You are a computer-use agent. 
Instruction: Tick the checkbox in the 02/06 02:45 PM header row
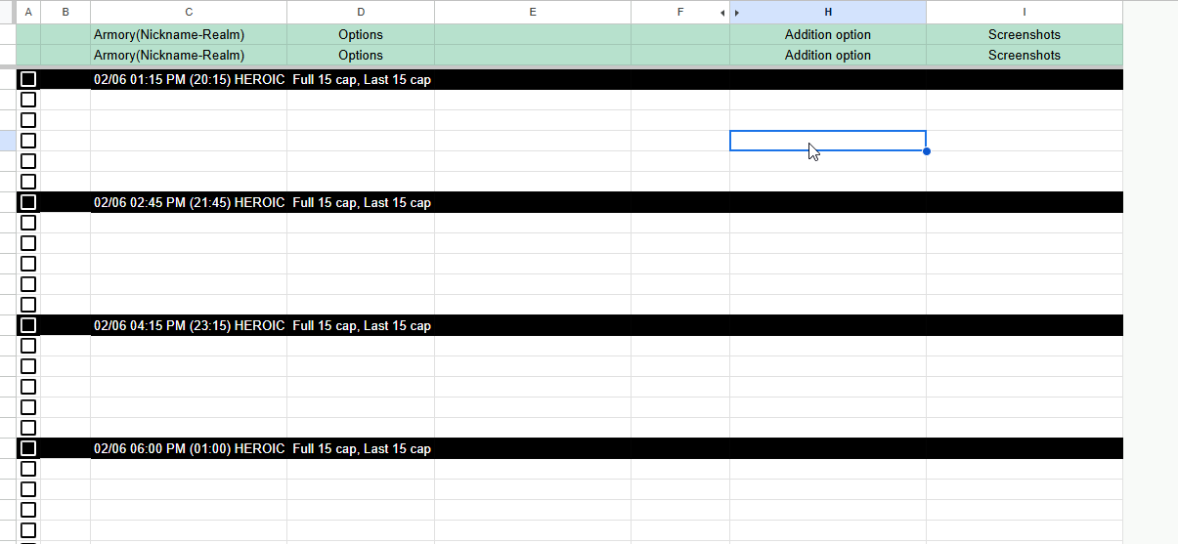coord(28,202)
